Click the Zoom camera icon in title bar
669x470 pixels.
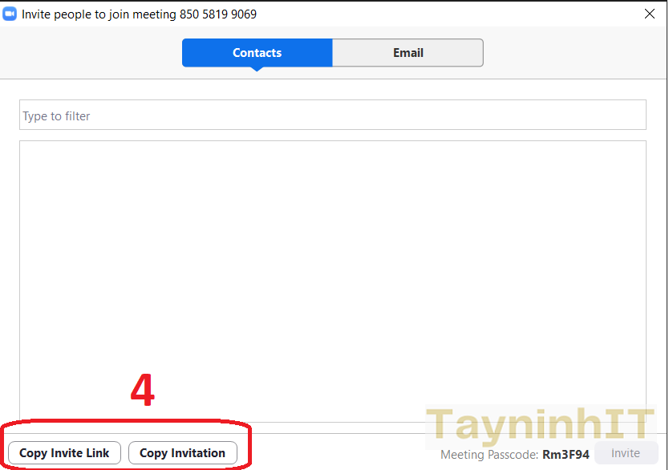coord(10,14)
